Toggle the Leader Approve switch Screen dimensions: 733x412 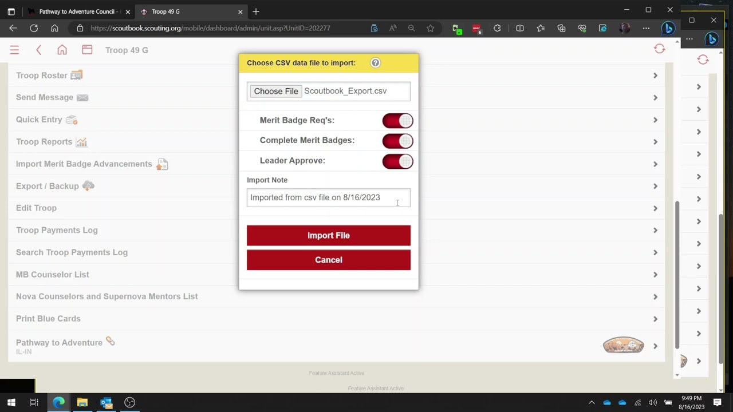(x=397, y=161)
